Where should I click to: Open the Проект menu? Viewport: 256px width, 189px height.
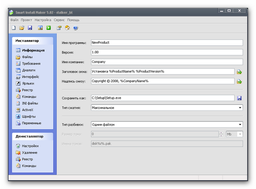[26, 20]
